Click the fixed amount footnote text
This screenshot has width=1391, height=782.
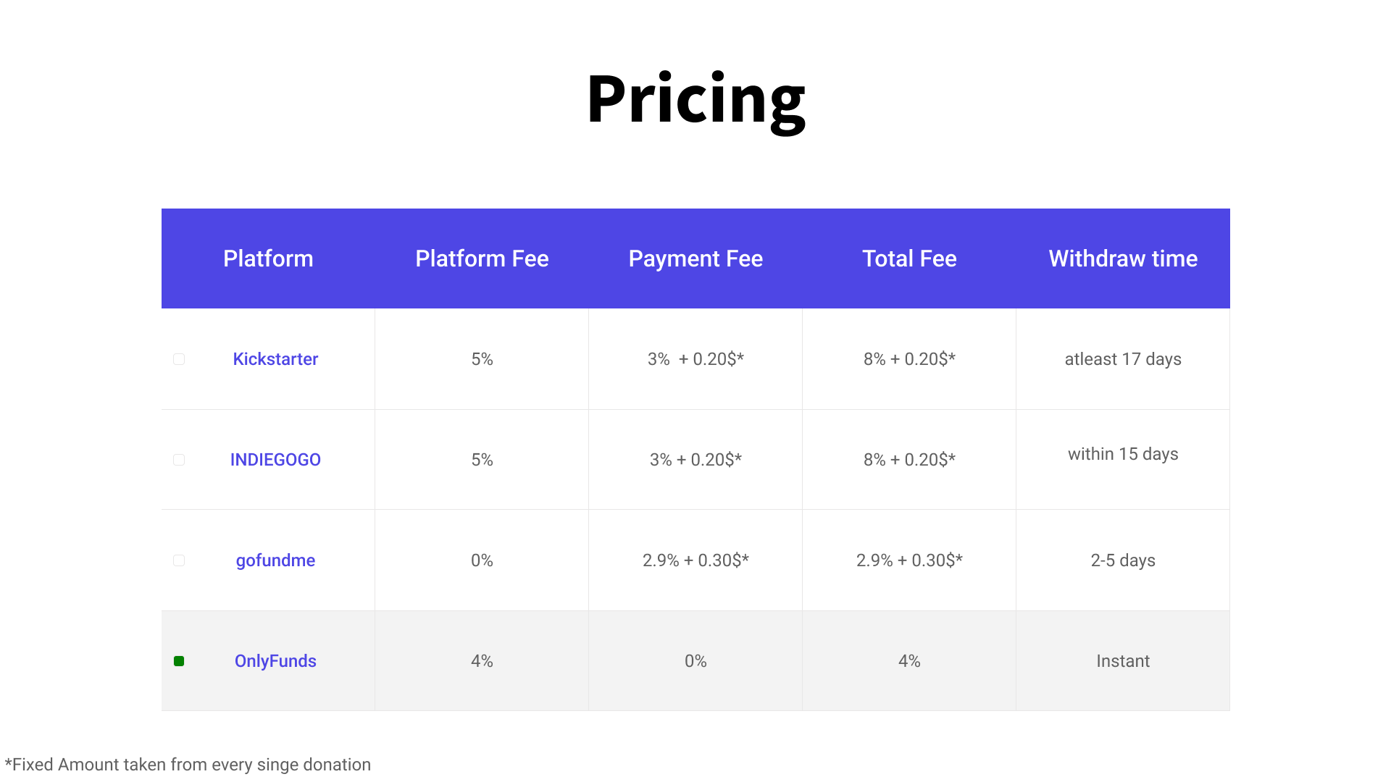click(x=188, y=765)
